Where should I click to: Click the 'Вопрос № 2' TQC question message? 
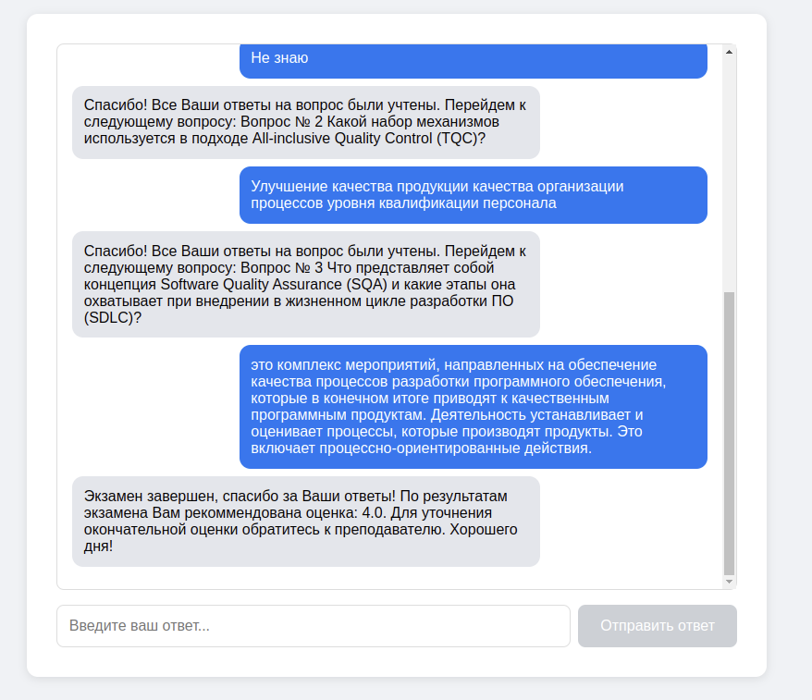point(306,122)
